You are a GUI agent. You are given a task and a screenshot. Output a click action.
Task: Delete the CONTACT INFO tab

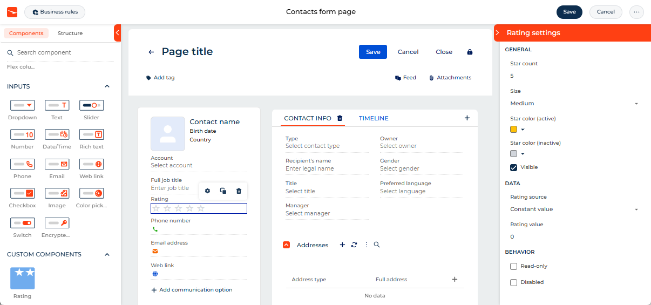(340, 118)
